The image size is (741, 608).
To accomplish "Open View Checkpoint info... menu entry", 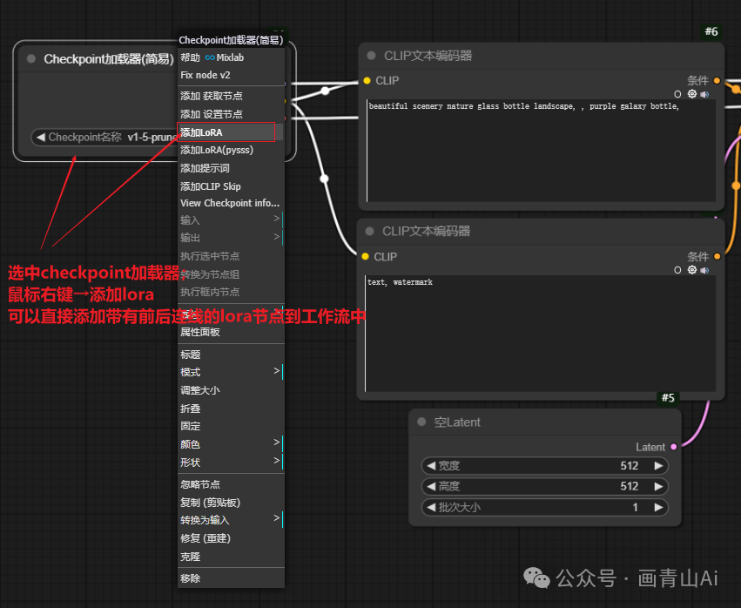I will [x=231, y=203].
